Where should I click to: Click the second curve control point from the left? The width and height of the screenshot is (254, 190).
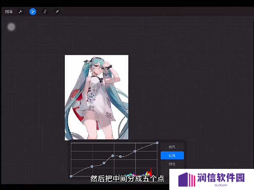pos(92,166)
